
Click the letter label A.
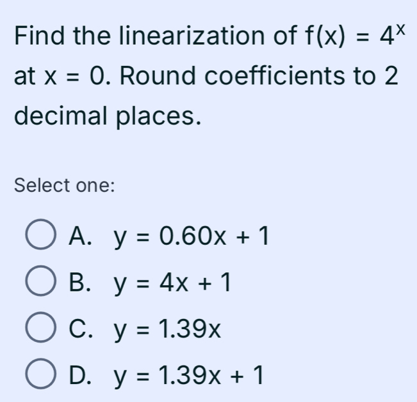[80, 236]
